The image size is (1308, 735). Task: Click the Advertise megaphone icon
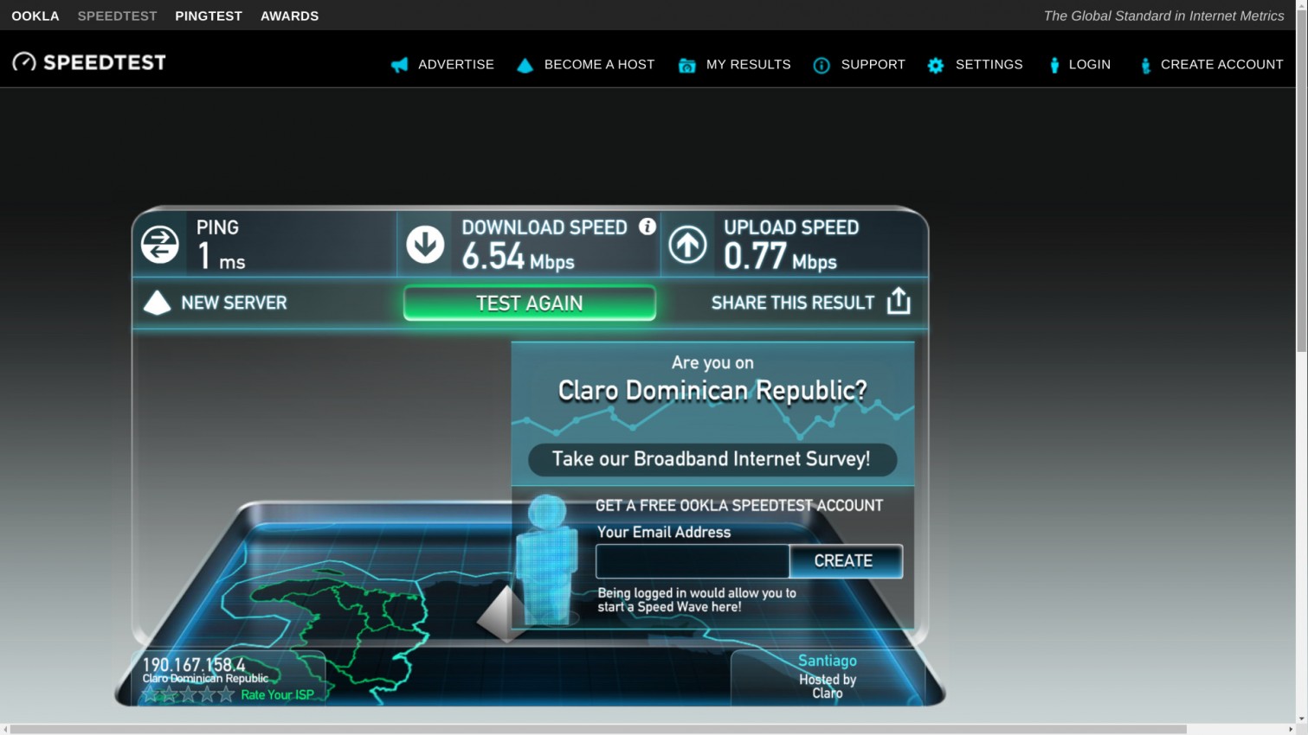[399, 65]
